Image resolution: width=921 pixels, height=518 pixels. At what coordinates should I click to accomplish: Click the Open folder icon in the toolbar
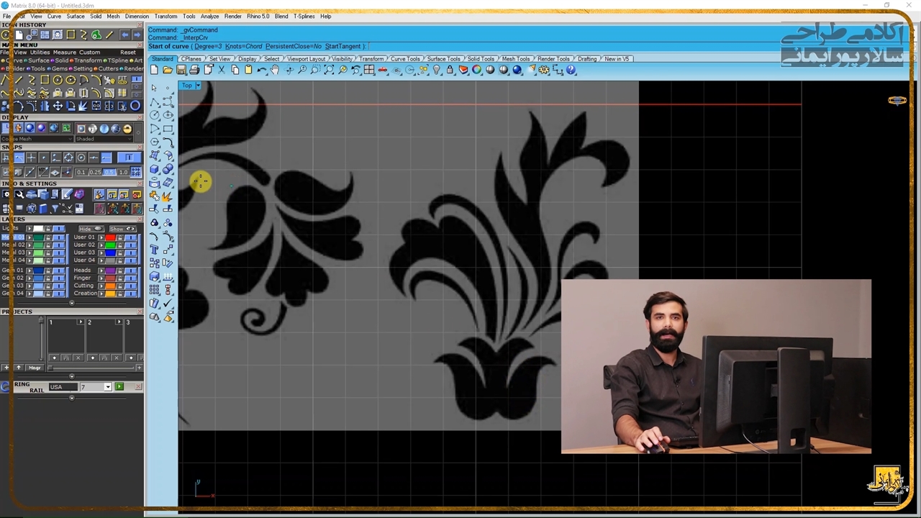[168, 70]
